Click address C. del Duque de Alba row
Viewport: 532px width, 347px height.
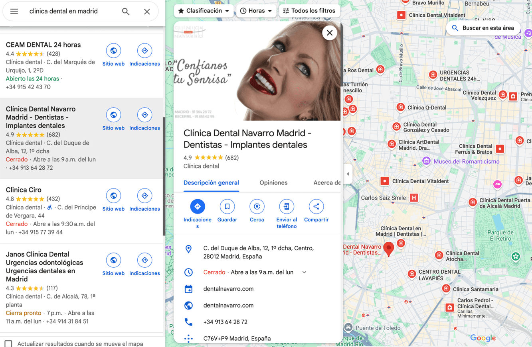click(257, 252)
